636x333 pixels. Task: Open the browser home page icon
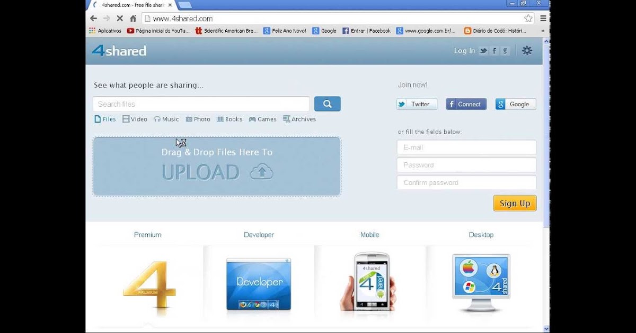click(133, 18)
